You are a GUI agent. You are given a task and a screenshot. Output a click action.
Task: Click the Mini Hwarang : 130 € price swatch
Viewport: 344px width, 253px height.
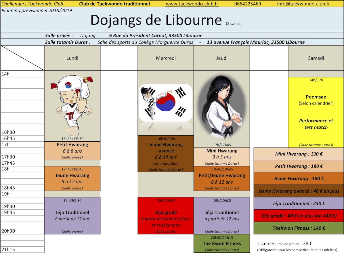(x=299, y=154)
